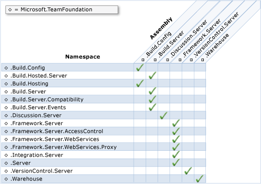Click the diamond icon on the .Framework.Server row
This screenshot has width=261, height=184.
pyautogui.click(x=6, y=123)
